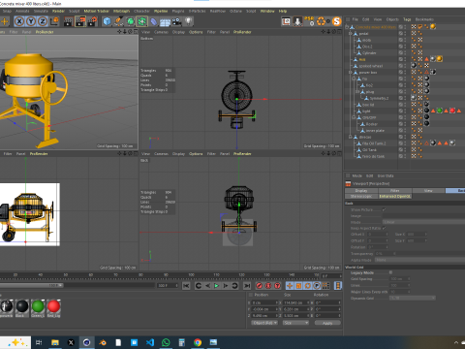Toggle Autokeying red button
Screen dimensions: 465x349
pos(268,286)
